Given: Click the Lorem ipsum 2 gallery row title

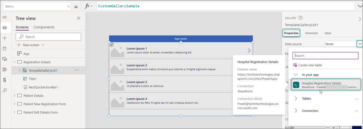Looking at the screenshot, I should pos(136,65).
